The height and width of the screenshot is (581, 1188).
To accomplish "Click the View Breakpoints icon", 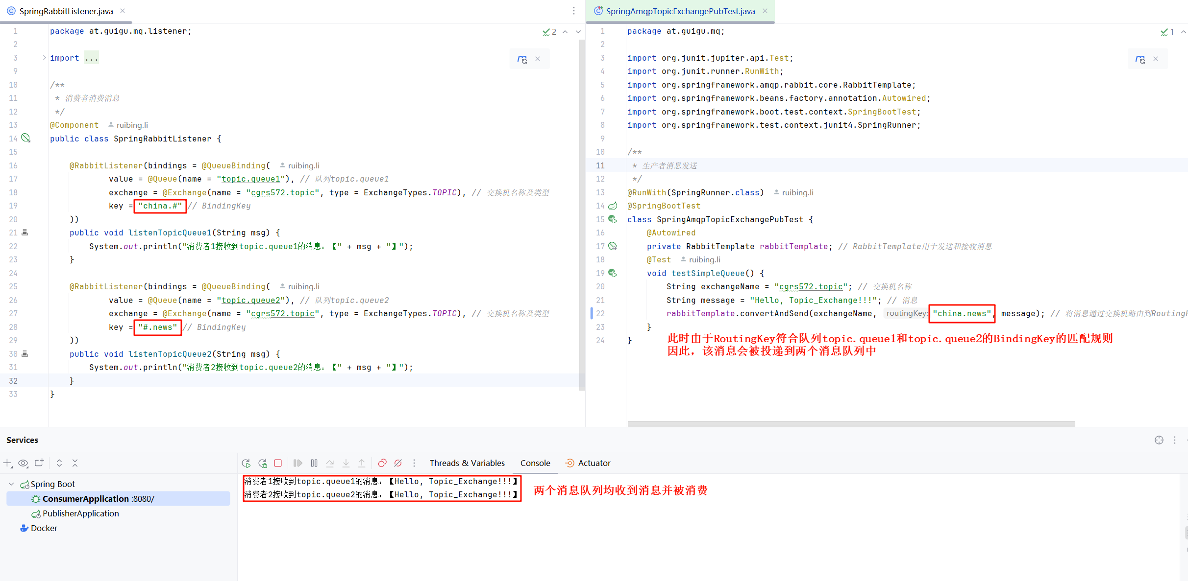I will click(x=382, y=463).
